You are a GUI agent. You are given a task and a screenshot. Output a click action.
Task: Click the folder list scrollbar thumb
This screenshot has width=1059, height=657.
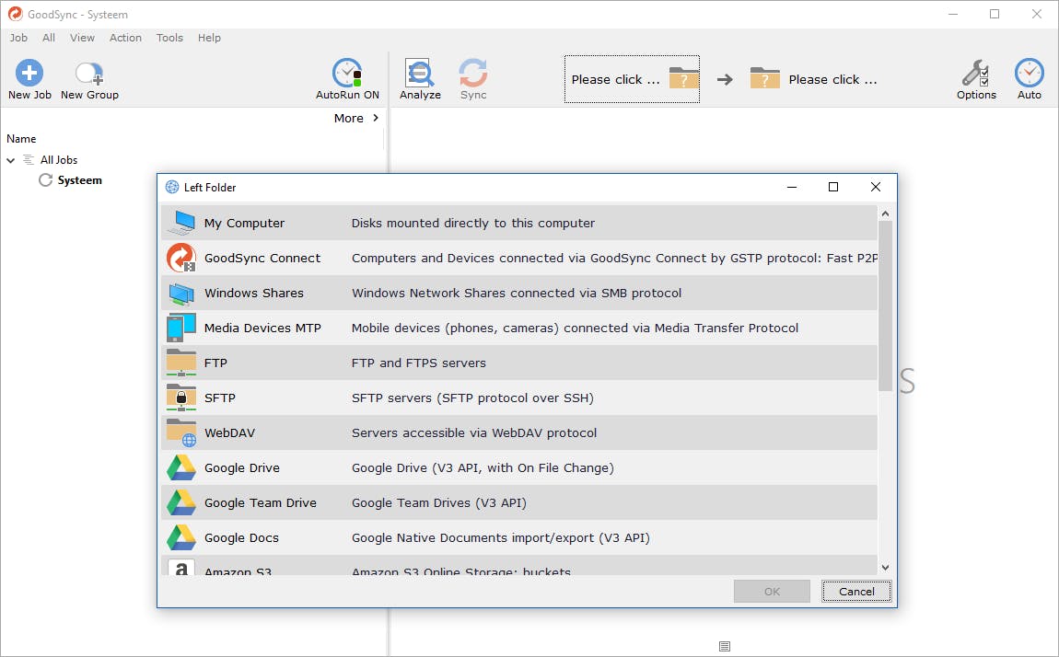885,304
